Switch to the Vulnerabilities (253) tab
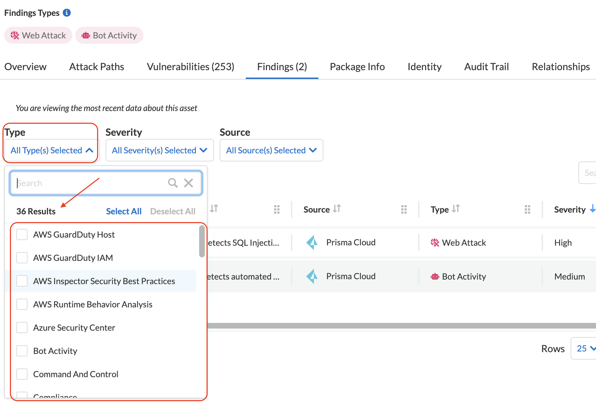The width and height of the screenshot is (596, 404). pos(190,67)
